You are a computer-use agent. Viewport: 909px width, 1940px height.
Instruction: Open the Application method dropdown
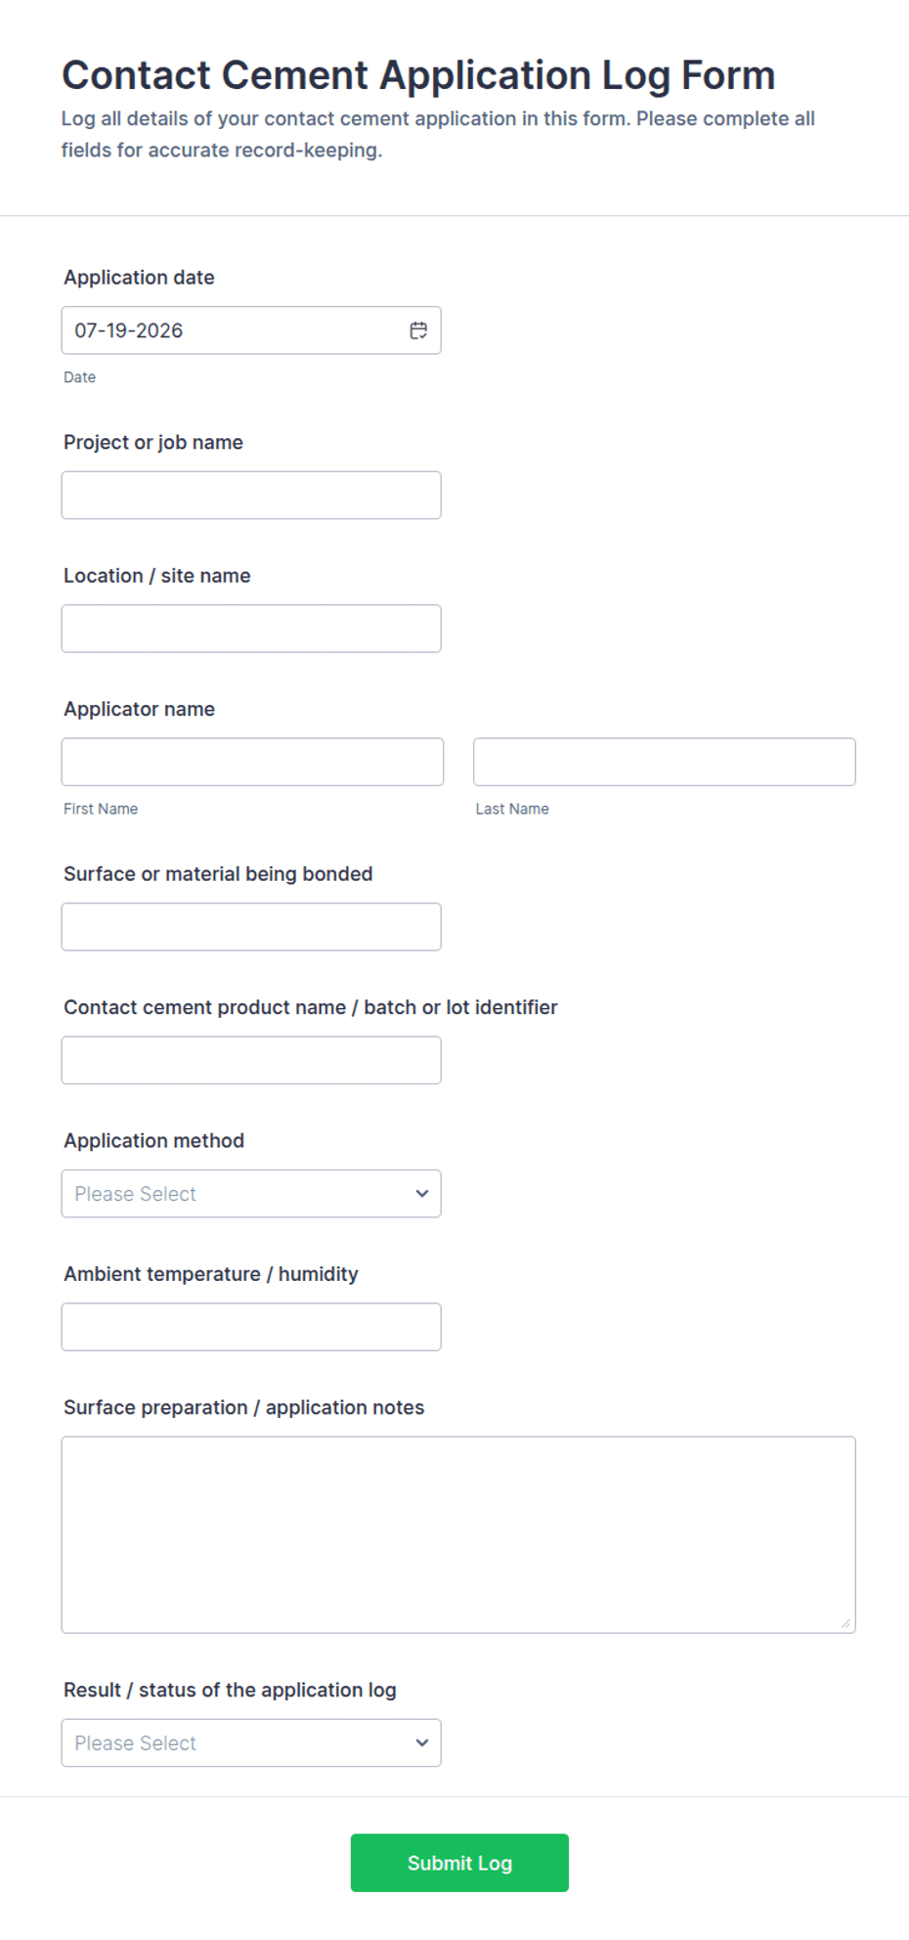(x=251, y=1194)
